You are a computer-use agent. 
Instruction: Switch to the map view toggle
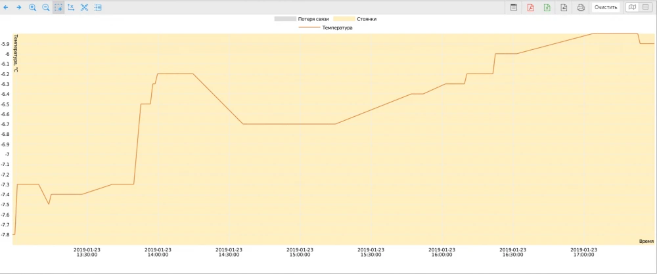[631, 7]
